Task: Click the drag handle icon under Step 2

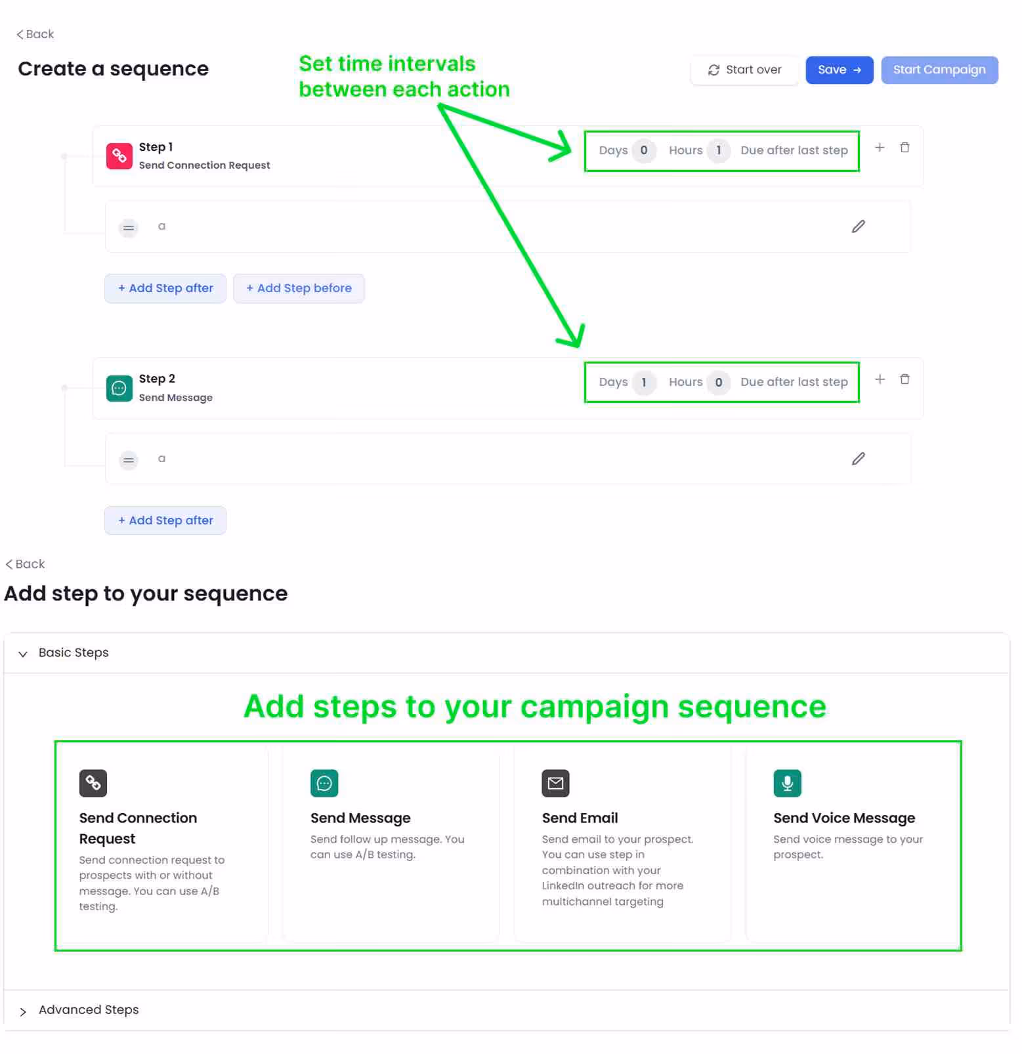Action: pos(129,460)
